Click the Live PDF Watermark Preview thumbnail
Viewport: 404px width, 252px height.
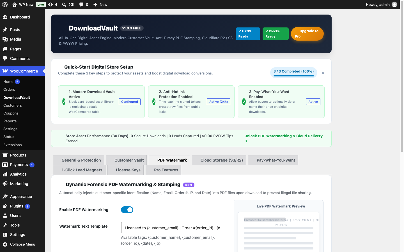(x=279, y=232)
